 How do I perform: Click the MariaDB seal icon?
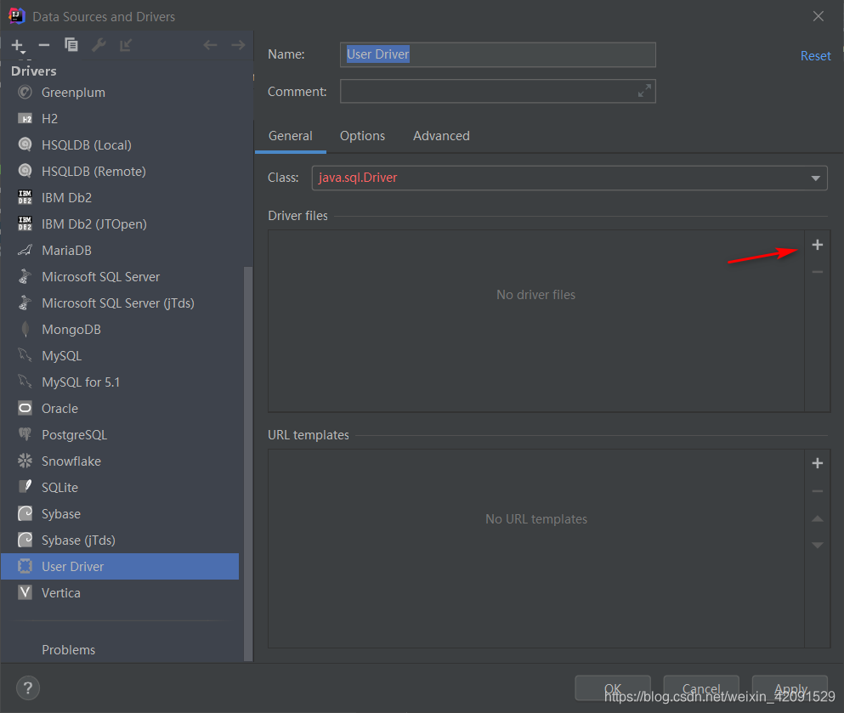coord(25,250)
